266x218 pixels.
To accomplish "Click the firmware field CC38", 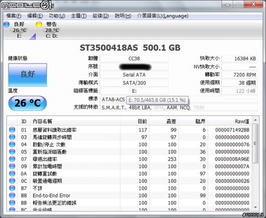I will point(134,59).
